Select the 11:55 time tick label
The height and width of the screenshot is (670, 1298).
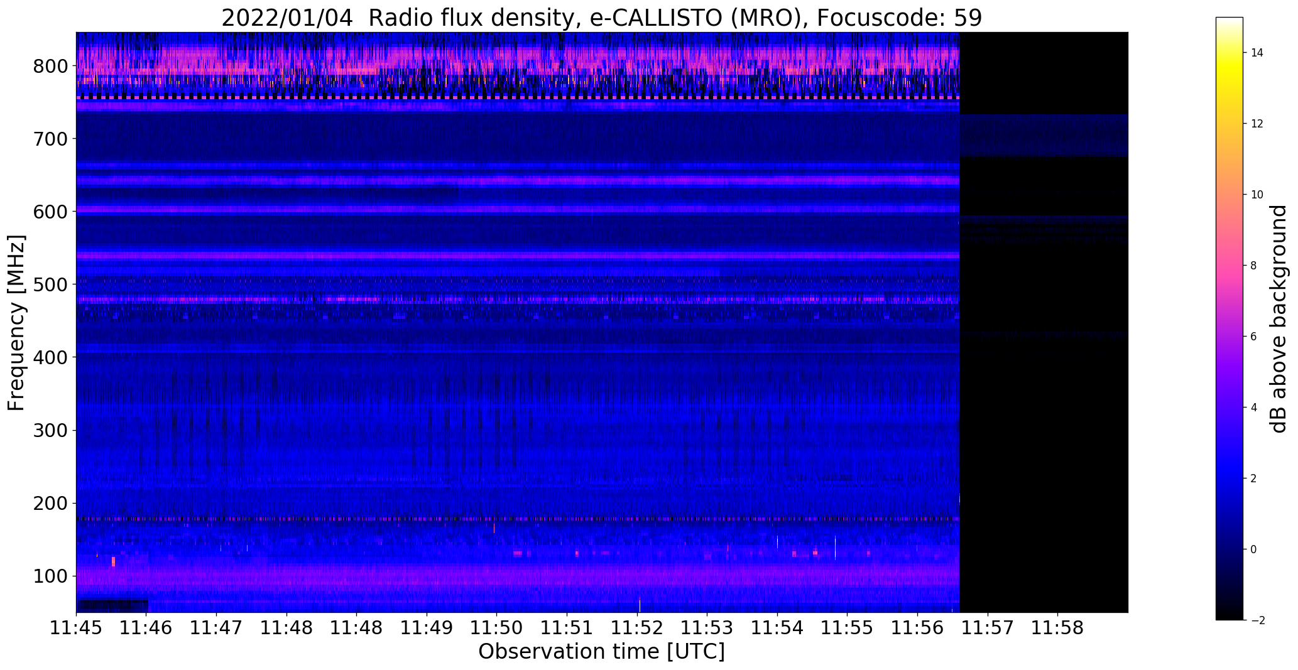point(848,627)
